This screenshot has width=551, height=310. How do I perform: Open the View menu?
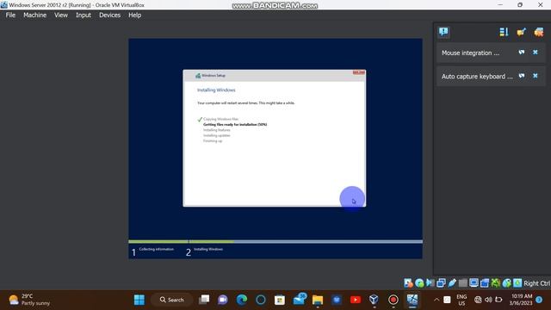61,15
